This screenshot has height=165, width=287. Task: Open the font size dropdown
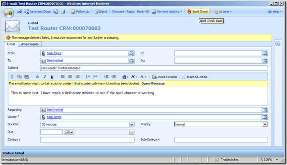134,77
